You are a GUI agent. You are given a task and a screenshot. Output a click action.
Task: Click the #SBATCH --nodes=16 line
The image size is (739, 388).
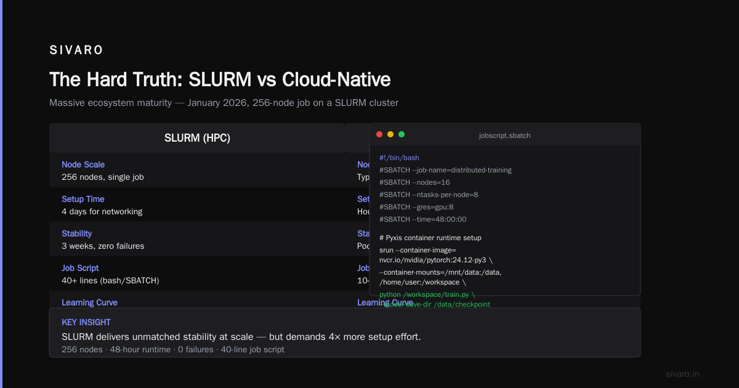(x=414, y=182)
